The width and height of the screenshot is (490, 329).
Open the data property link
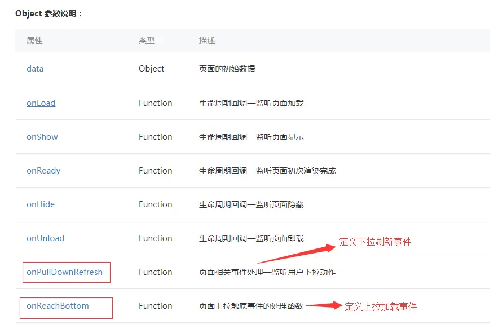coord(35,69)
